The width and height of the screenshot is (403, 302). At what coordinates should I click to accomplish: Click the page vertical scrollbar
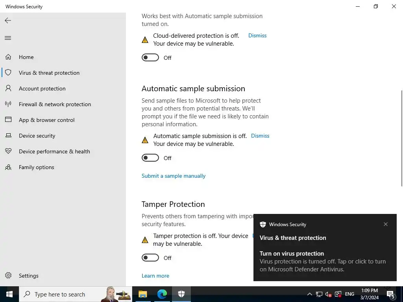tap(401, 138)
